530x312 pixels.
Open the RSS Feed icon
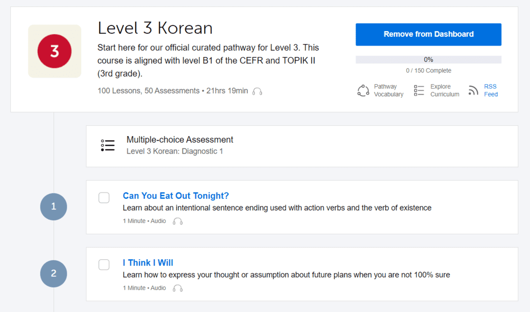tap(473, 90)
